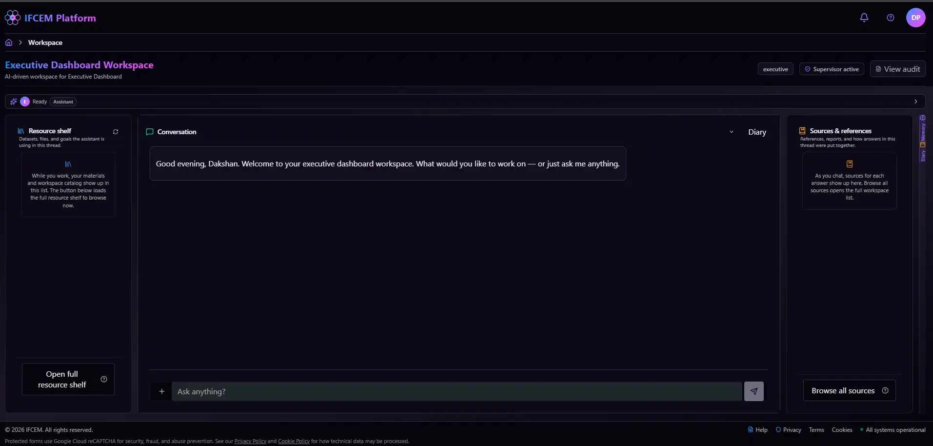This screenshot has width=933, height=446.
Task: Open the DP user avatar menu
Action: 915,18
